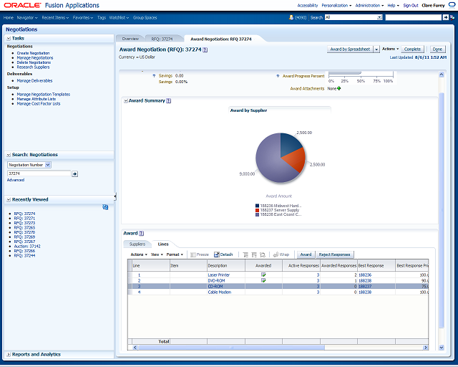Click the third tree toolbar icon before Wrap

[263, 254]
